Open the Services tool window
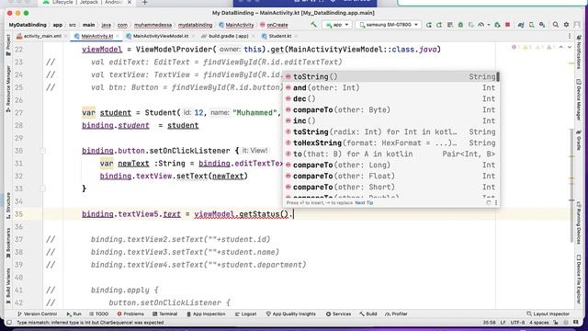Image resolution: width=588 pixels, height=331 pixels. [339, 314]
